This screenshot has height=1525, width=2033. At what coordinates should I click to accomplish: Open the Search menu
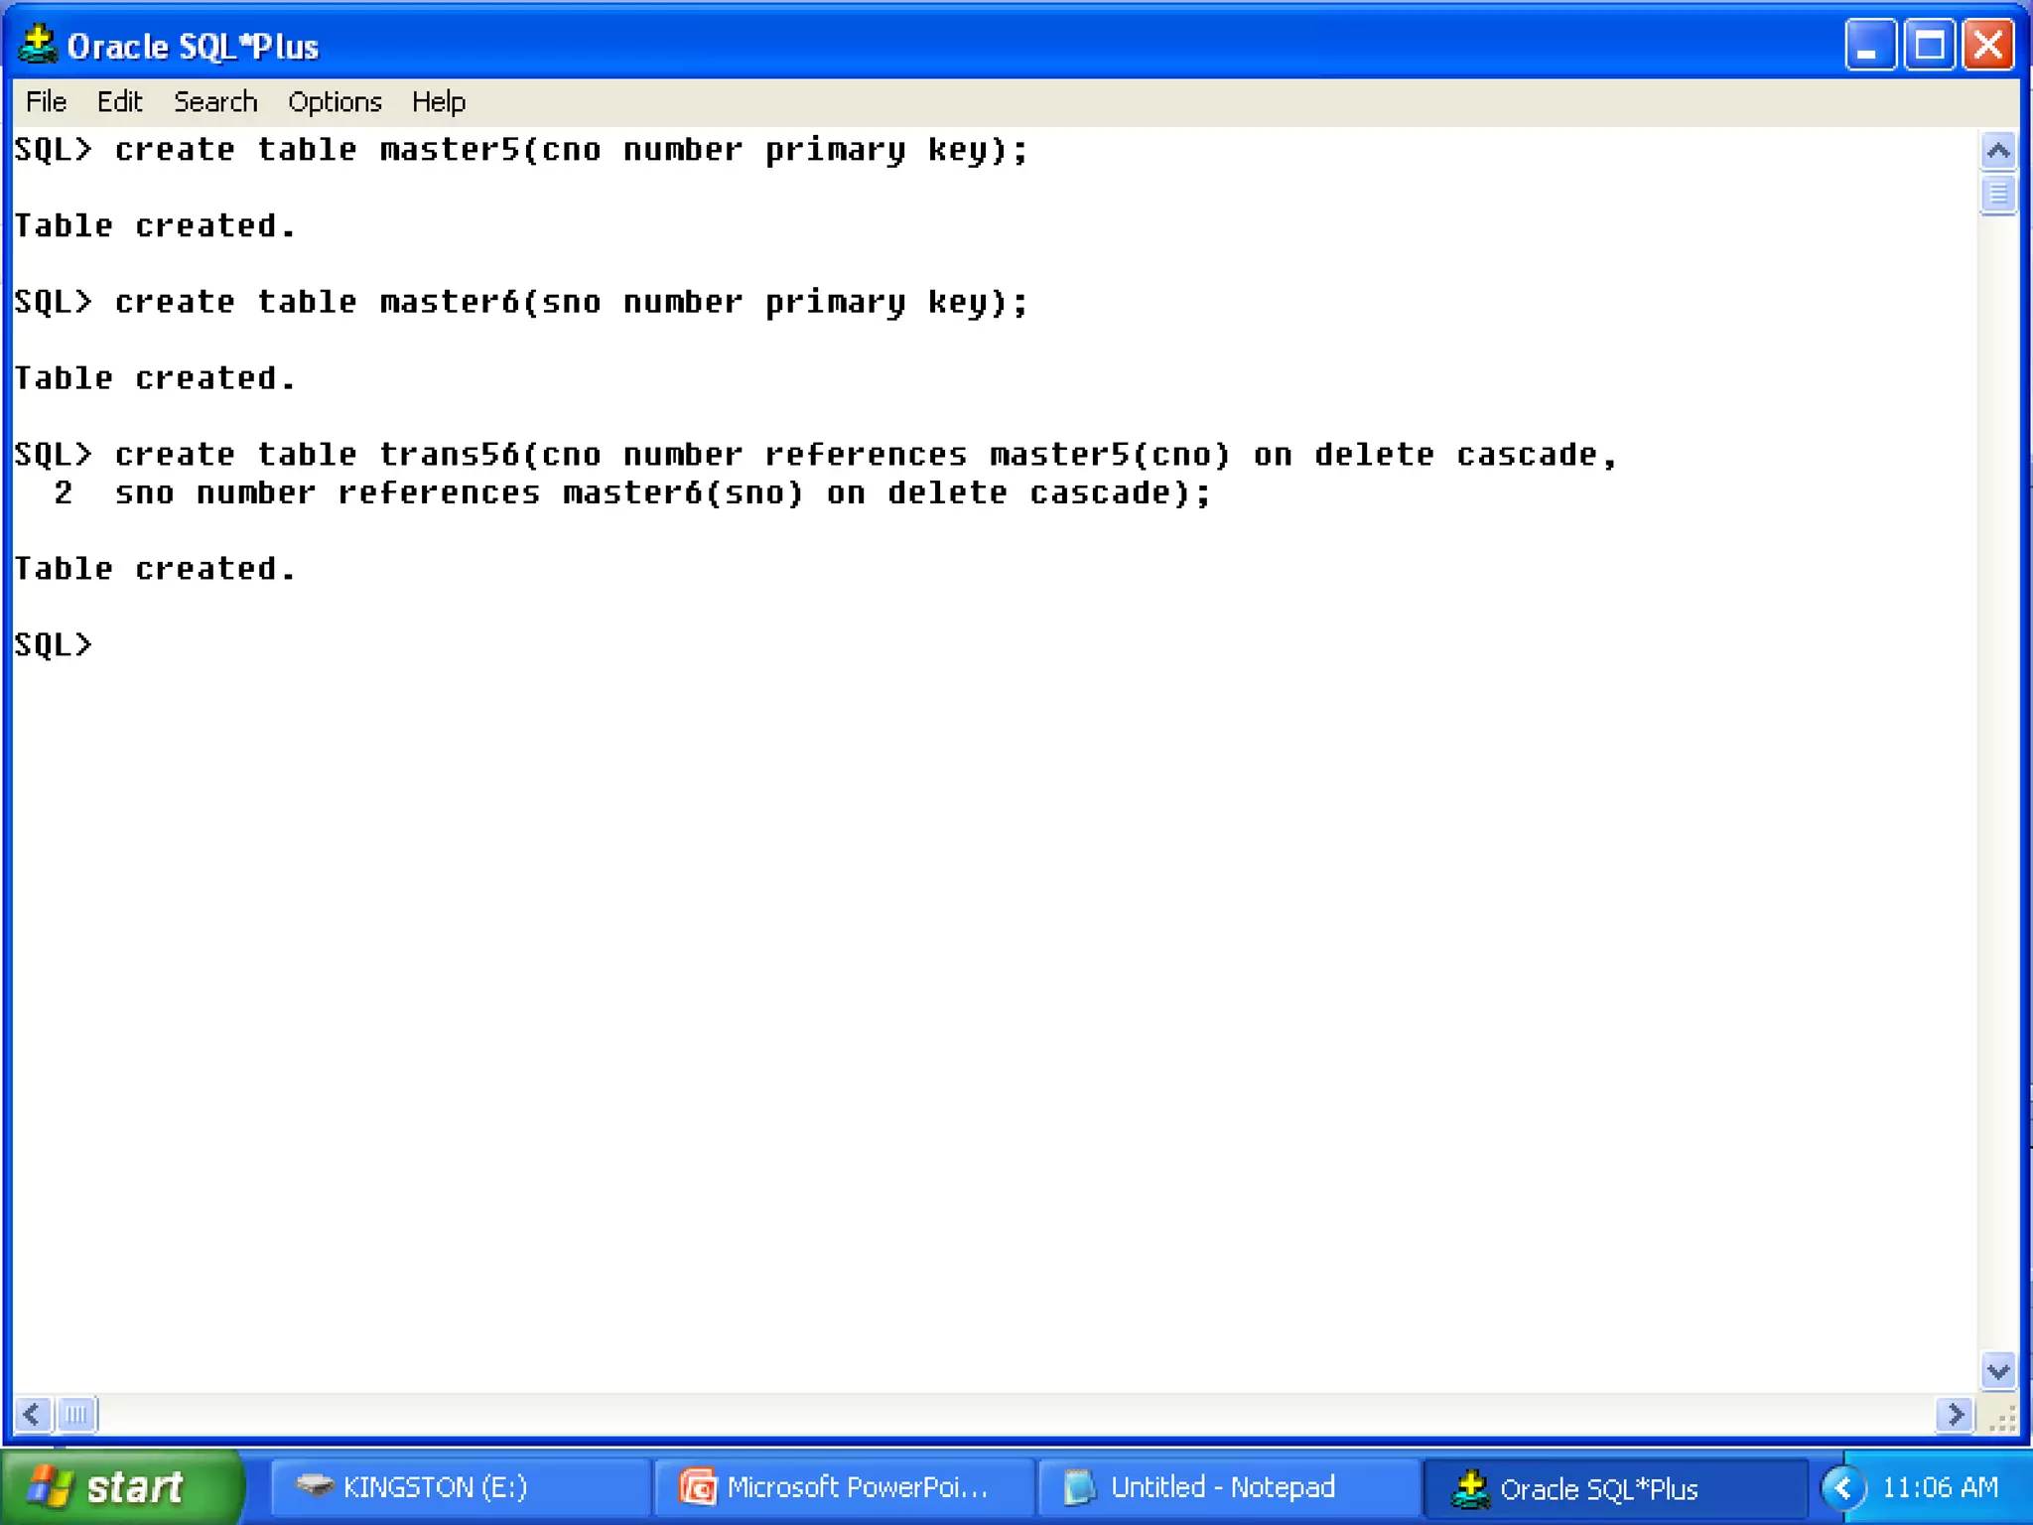214,101
